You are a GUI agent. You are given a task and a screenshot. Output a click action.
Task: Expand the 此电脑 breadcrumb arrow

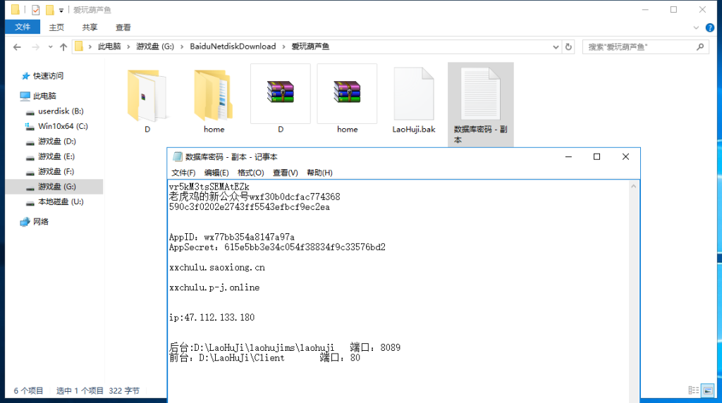(128, 46)
